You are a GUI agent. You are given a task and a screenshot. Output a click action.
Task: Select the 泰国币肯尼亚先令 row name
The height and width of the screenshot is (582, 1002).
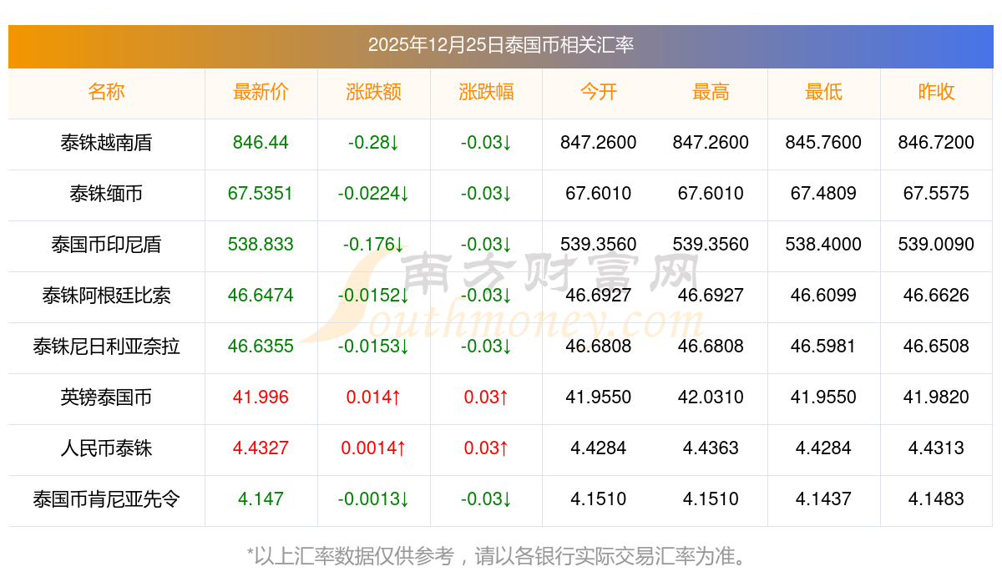106,499
